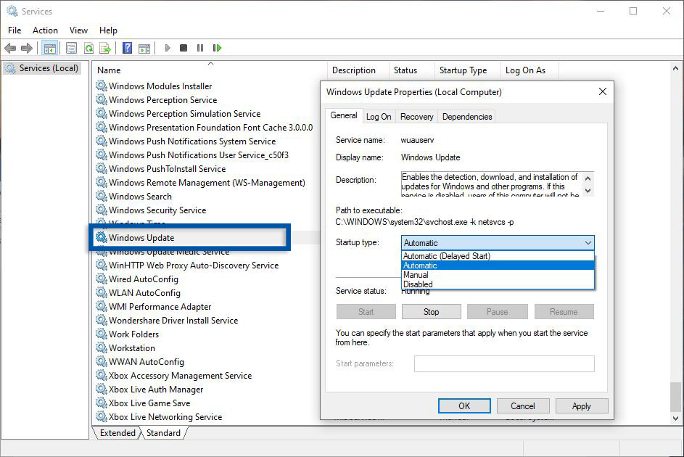684x457 pixels.
Task: Stop the Windows Update service
Action: [431, 310]
